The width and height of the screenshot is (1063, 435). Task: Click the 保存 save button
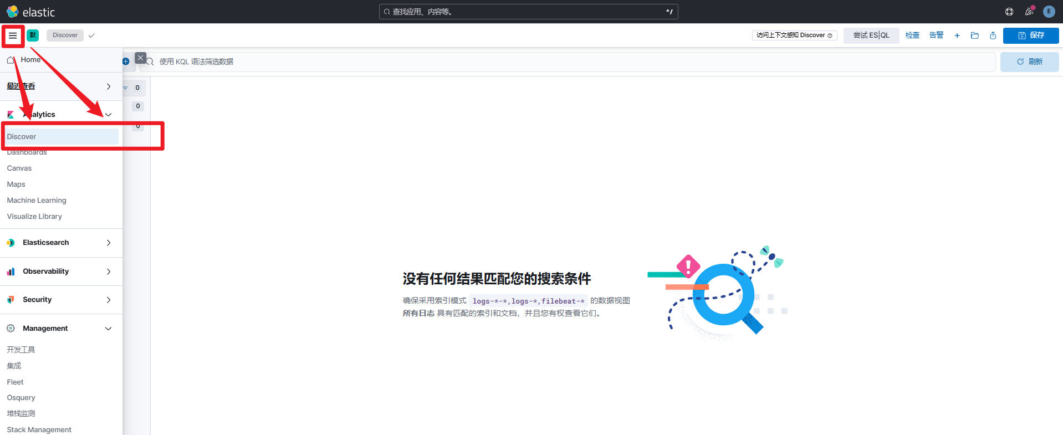(1031, 35)
